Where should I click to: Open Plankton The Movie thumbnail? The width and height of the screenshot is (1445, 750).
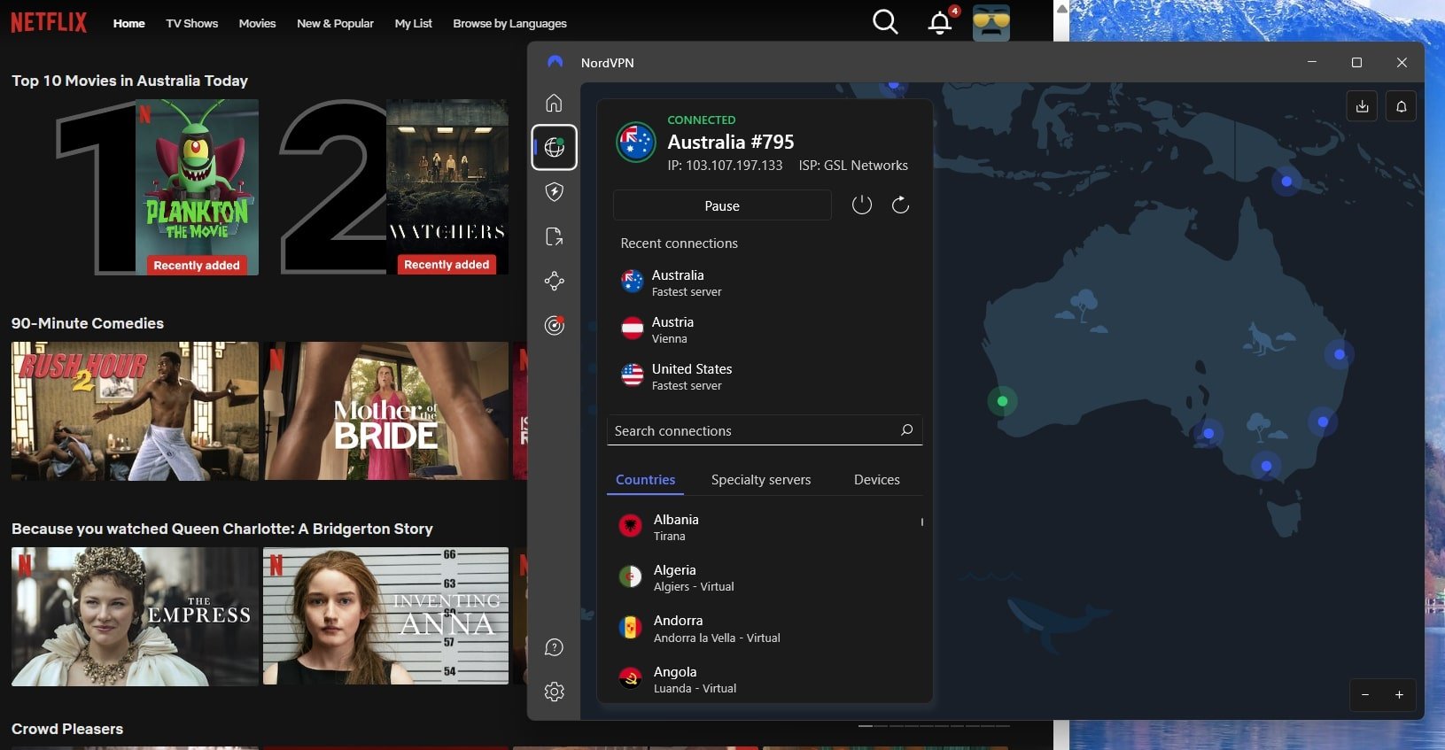point(197,187)
